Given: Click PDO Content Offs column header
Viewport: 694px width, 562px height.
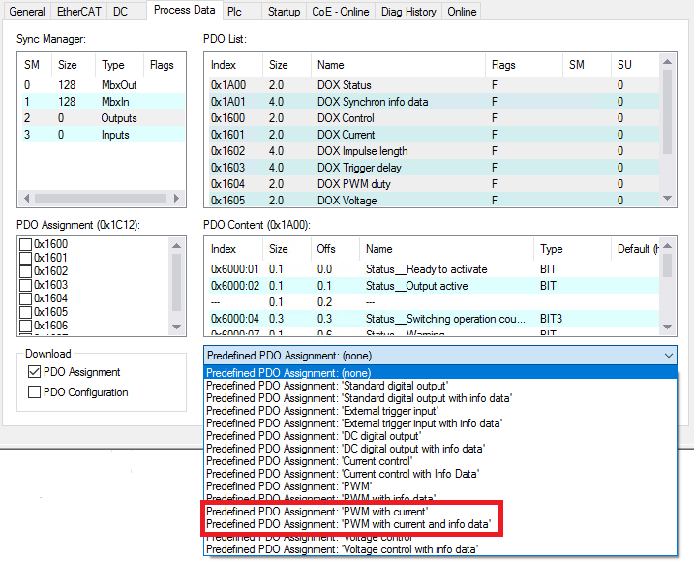Looking at the screenshot, I should [x=335, y=249].
